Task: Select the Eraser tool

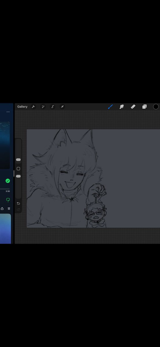Action: pos(133,107)
